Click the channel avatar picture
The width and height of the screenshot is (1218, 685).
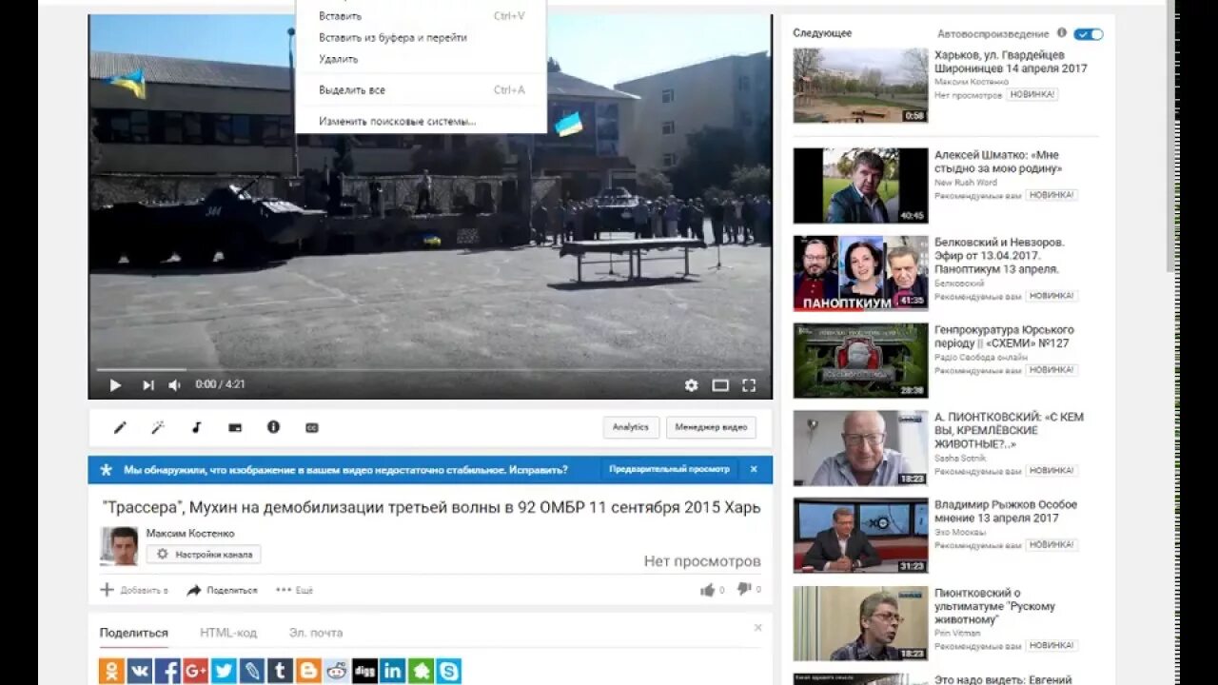point(119,546)
